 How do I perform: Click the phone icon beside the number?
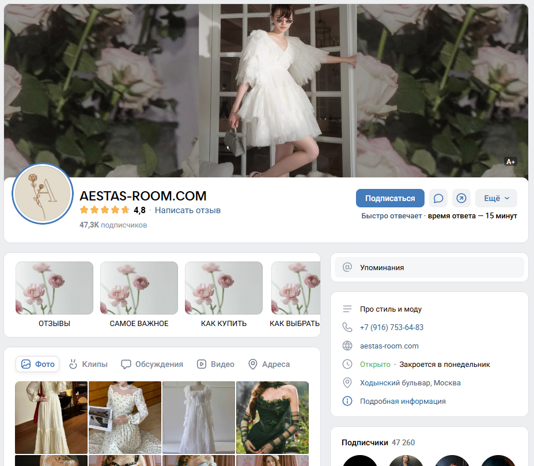pos(347,327)
